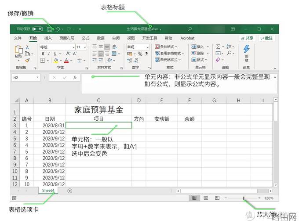Switch to the 页面布局 tab
The image size is (299, 223).
(67, 38)
